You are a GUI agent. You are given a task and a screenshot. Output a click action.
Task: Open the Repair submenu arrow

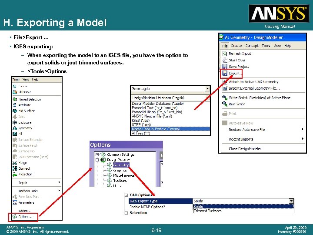[59, 182]
